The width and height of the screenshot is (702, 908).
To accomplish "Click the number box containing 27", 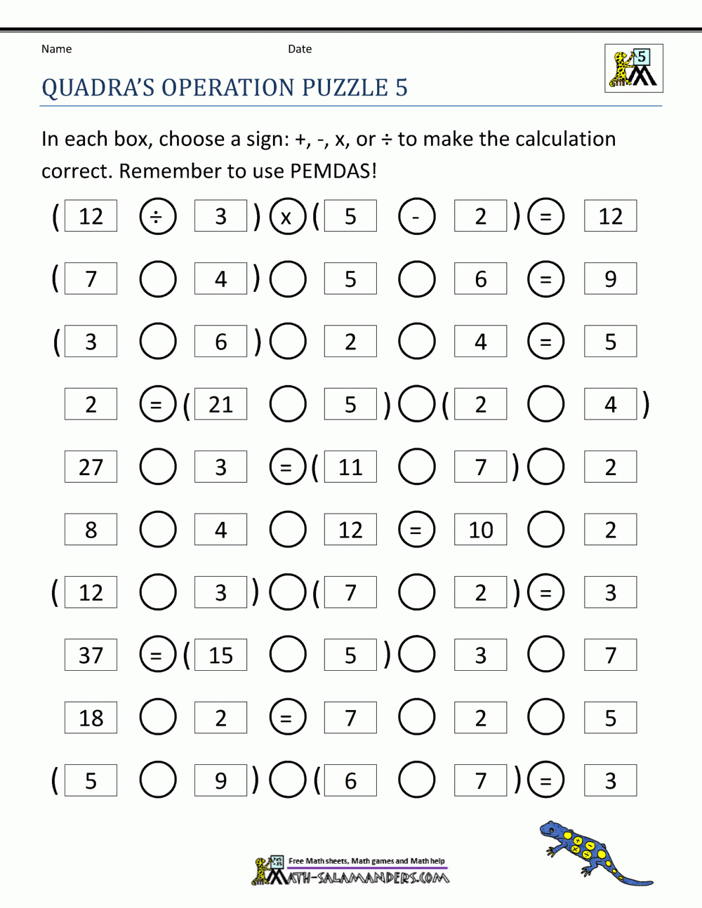I will pyautogui.click(x=91, y=467).
